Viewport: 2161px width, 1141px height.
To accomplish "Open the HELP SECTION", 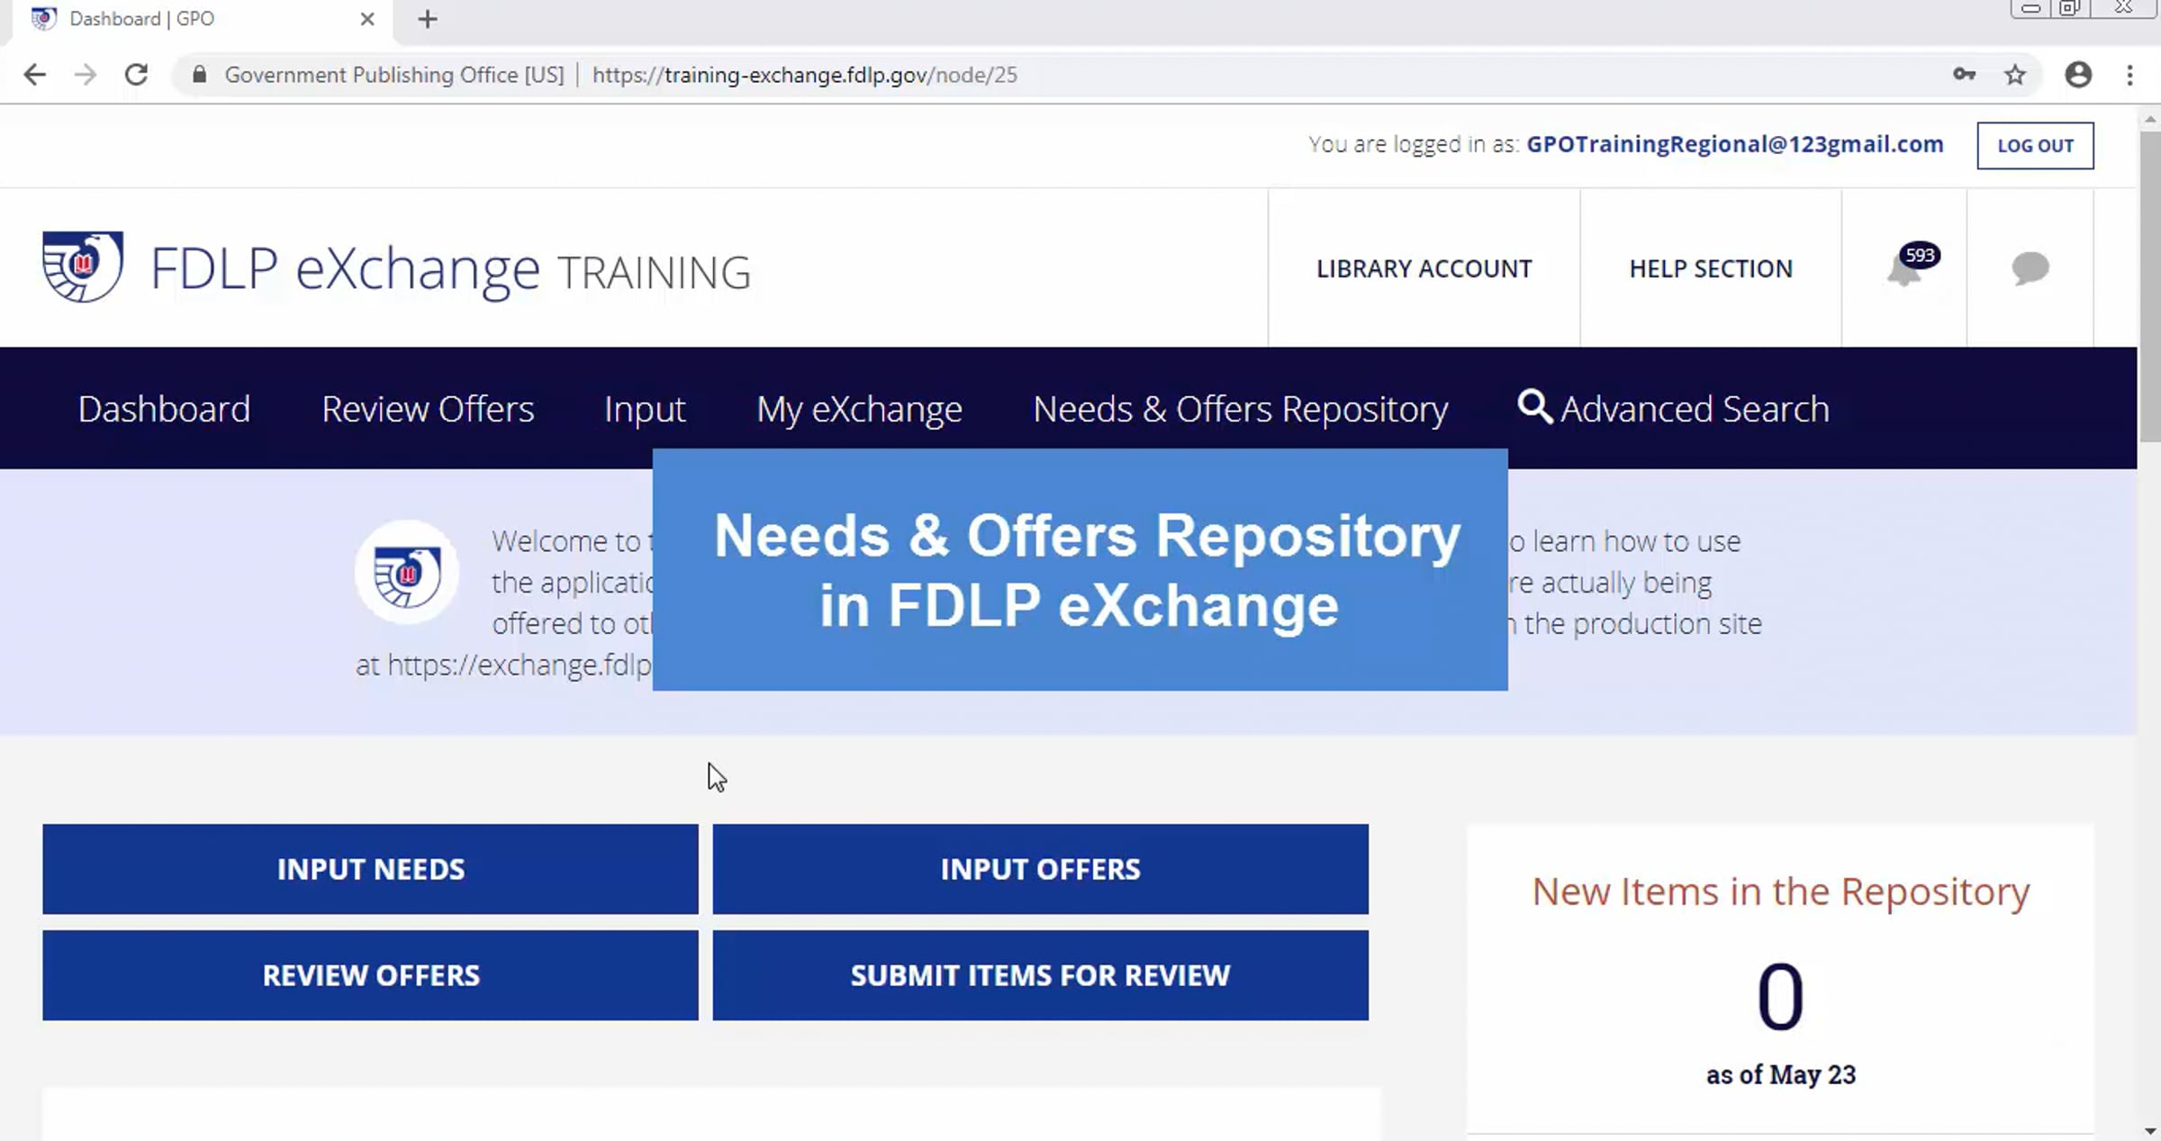I will (x=1711, y=268).
